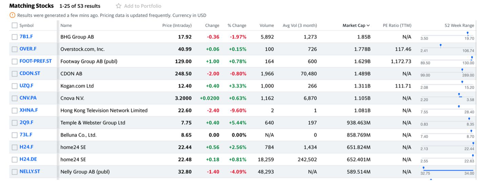The height and width of the screenshot is (181, 485).
Task: Open the H24.DE symbol link
Action: coord(28,159)
